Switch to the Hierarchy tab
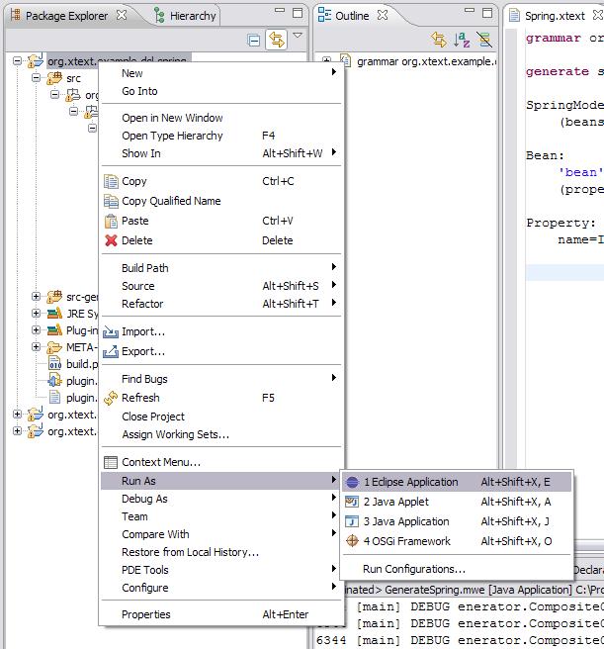Image resolution: width=604 pixels, height=649 pixels. pyautogui.click(x=185, y=16)
